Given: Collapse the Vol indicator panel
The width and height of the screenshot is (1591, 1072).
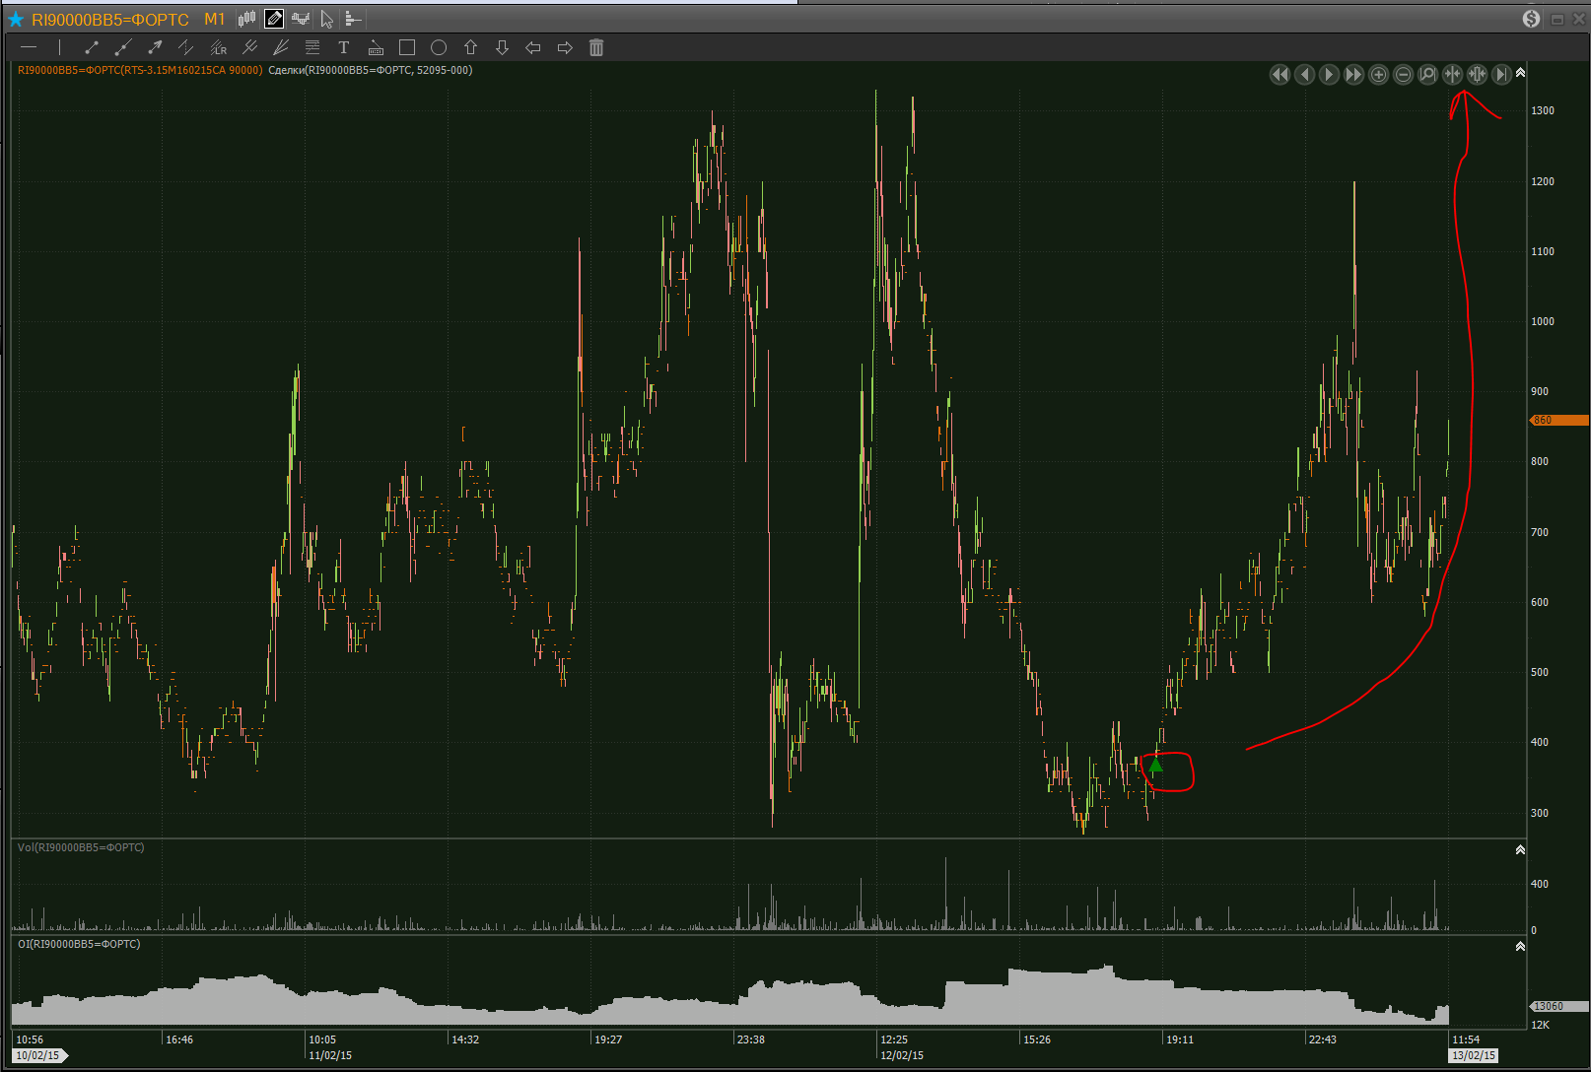Looking at the screenshot, I should [x=1520, y=849].
